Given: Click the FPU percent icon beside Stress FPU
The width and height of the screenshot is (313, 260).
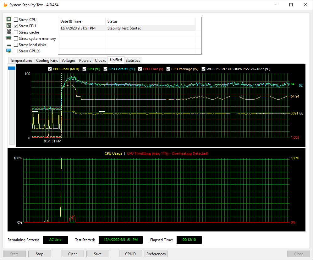Looking at the screenshot, I should click(x=9, y=25).
